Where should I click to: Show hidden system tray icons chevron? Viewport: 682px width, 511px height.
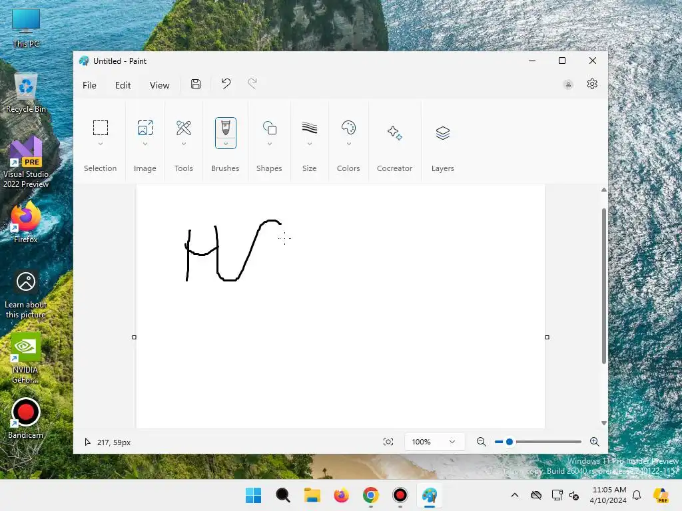(515, 495)
